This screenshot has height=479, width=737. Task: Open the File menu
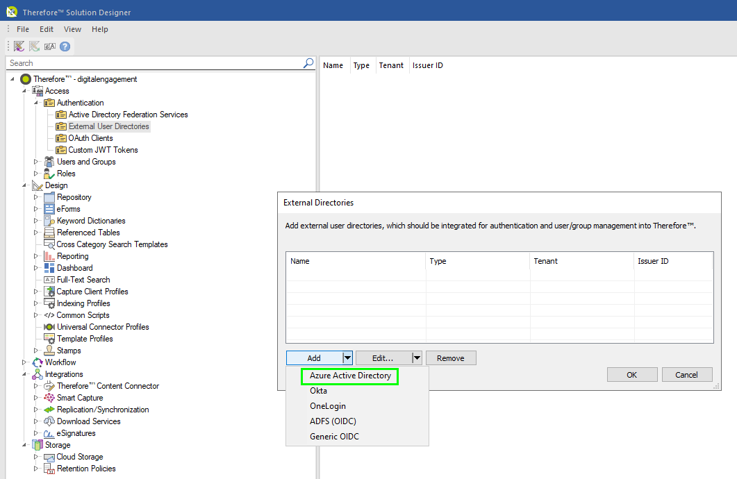tap(22, 29)
